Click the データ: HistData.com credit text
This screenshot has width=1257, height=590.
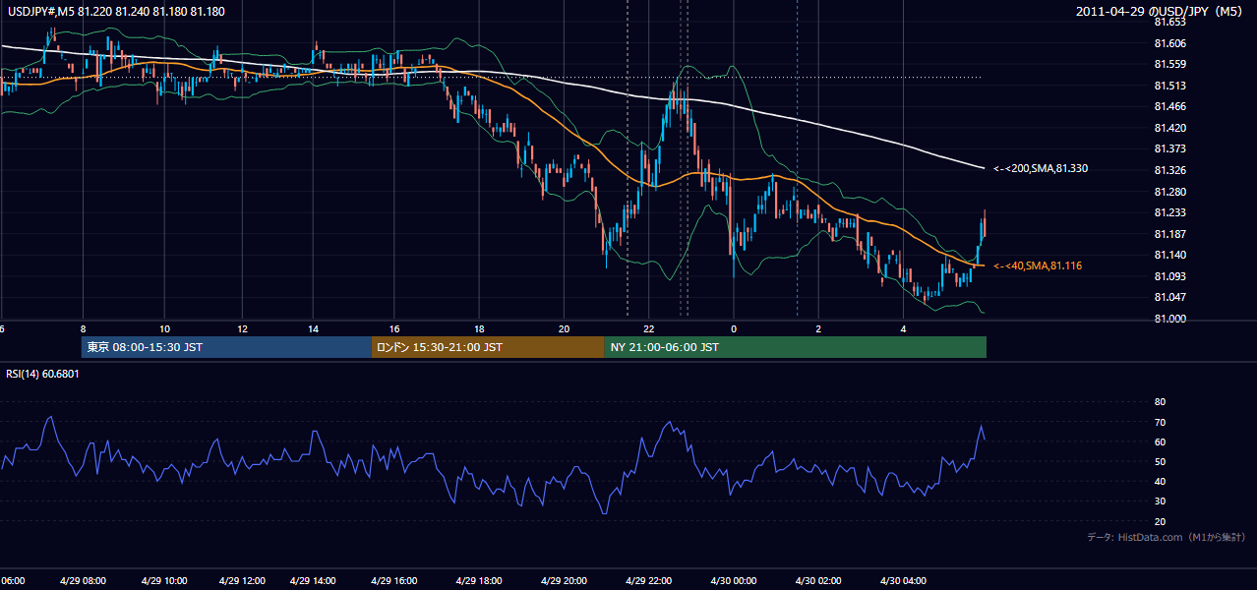point(1167,537)
